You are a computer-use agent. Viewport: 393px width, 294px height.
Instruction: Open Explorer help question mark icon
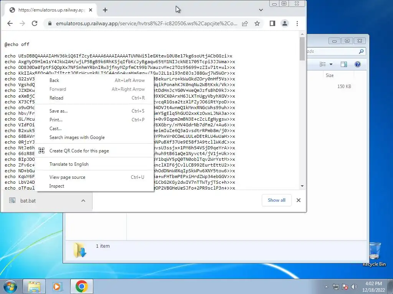358,64
